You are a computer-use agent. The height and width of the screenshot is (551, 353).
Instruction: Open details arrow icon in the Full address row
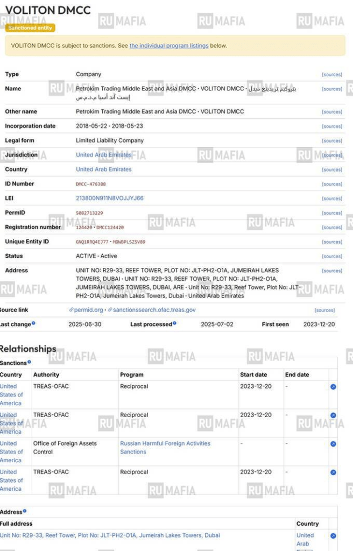[333, 536]
